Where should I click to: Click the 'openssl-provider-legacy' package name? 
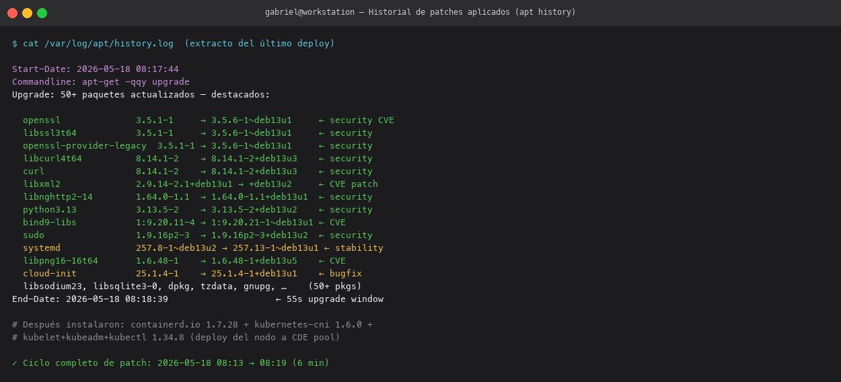[x=85, y=146]
